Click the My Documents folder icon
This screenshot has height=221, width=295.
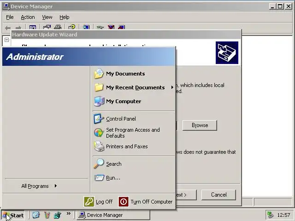click(x=99, y=74)
